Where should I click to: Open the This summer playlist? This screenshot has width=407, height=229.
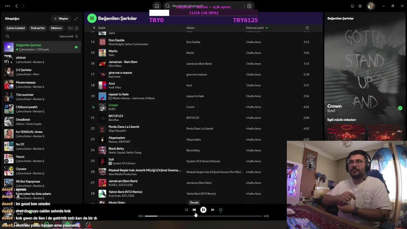pos(41,97)
